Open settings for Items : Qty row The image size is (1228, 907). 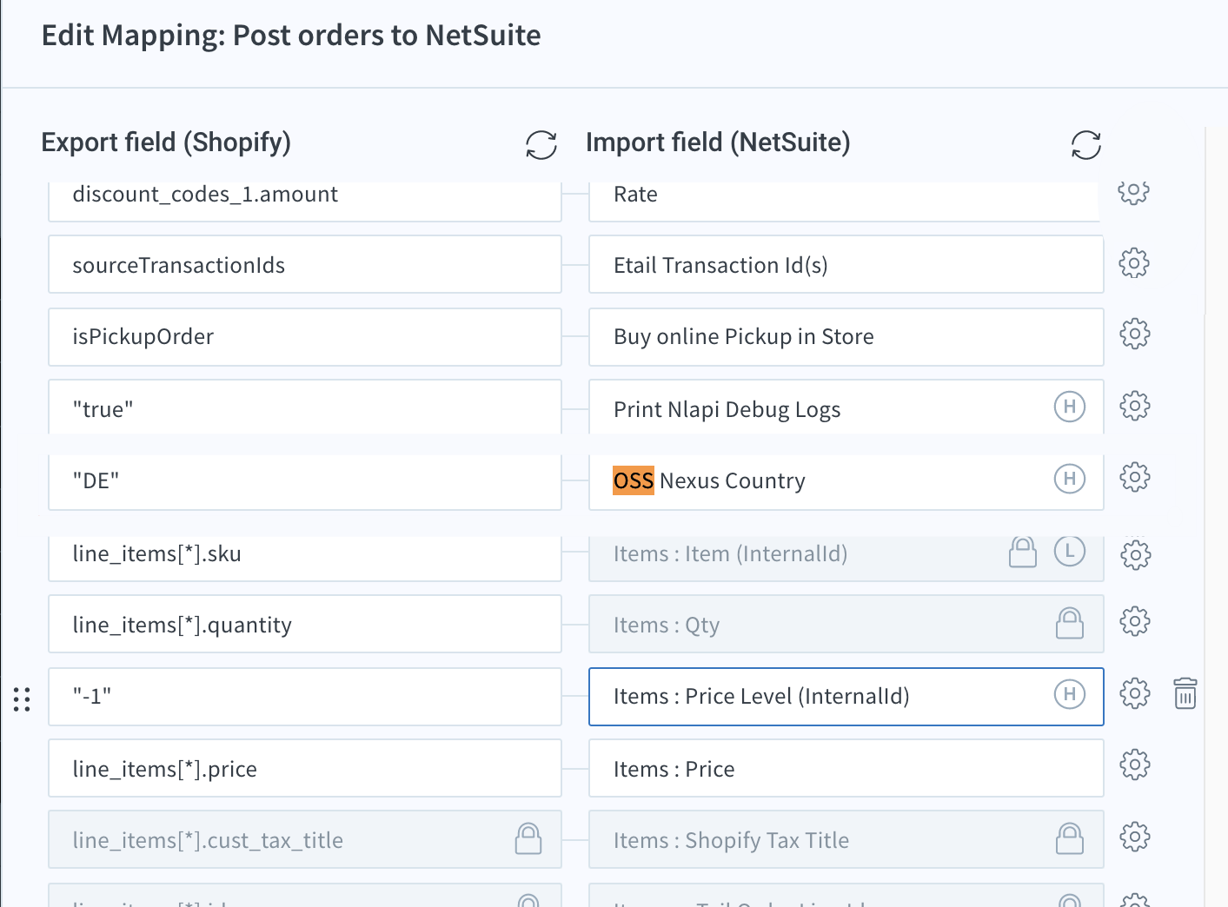pyautogui.click(x=1134, y=621)
